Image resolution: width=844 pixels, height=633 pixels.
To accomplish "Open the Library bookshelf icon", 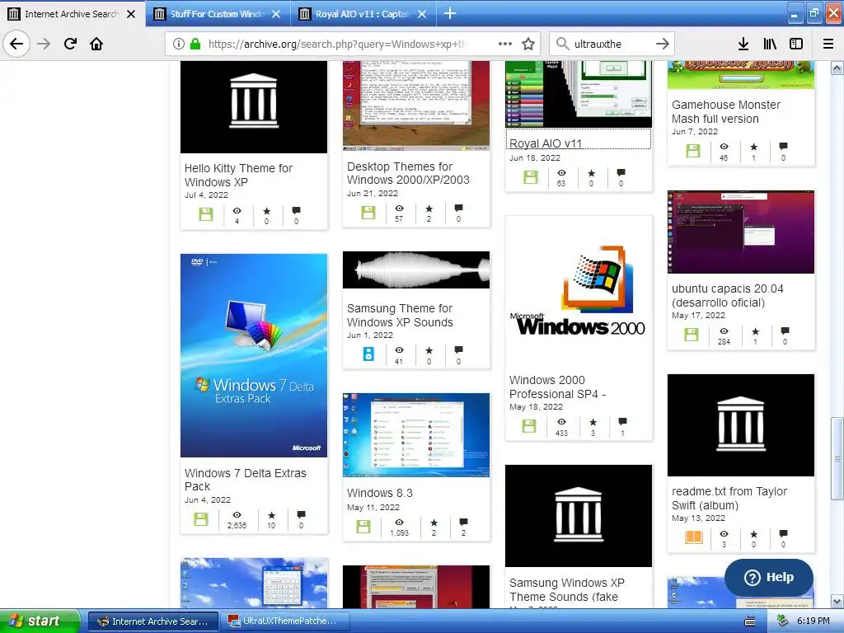I will [770, 44].
